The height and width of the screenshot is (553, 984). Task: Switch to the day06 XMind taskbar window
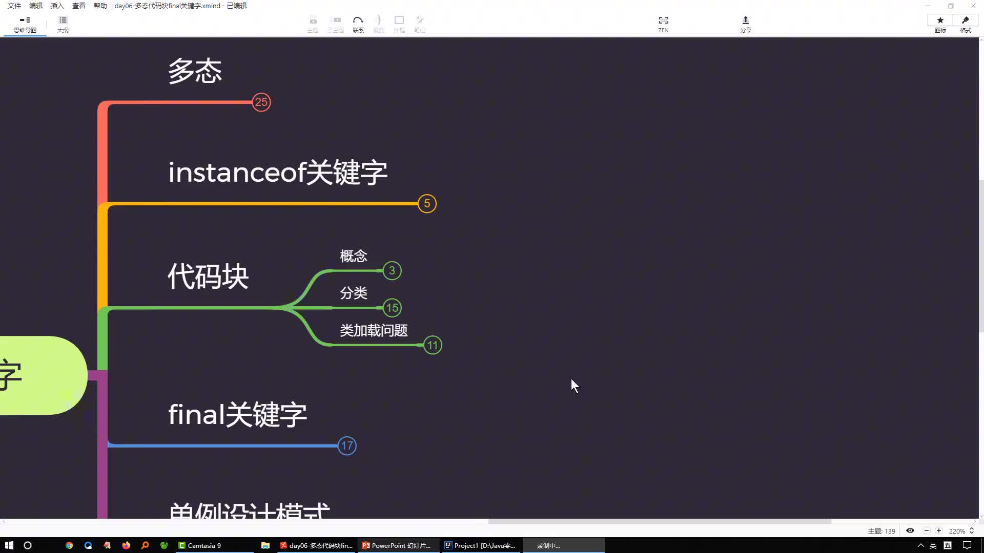(x=316, y=545)
